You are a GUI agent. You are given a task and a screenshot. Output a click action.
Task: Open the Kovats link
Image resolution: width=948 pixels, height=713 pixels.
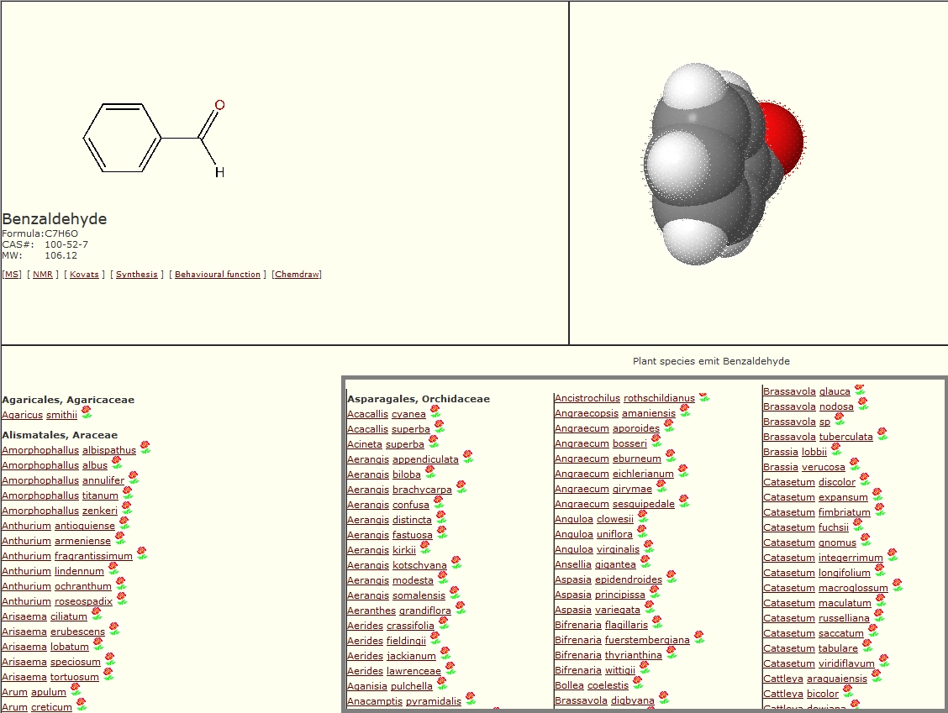pos(84,275)
